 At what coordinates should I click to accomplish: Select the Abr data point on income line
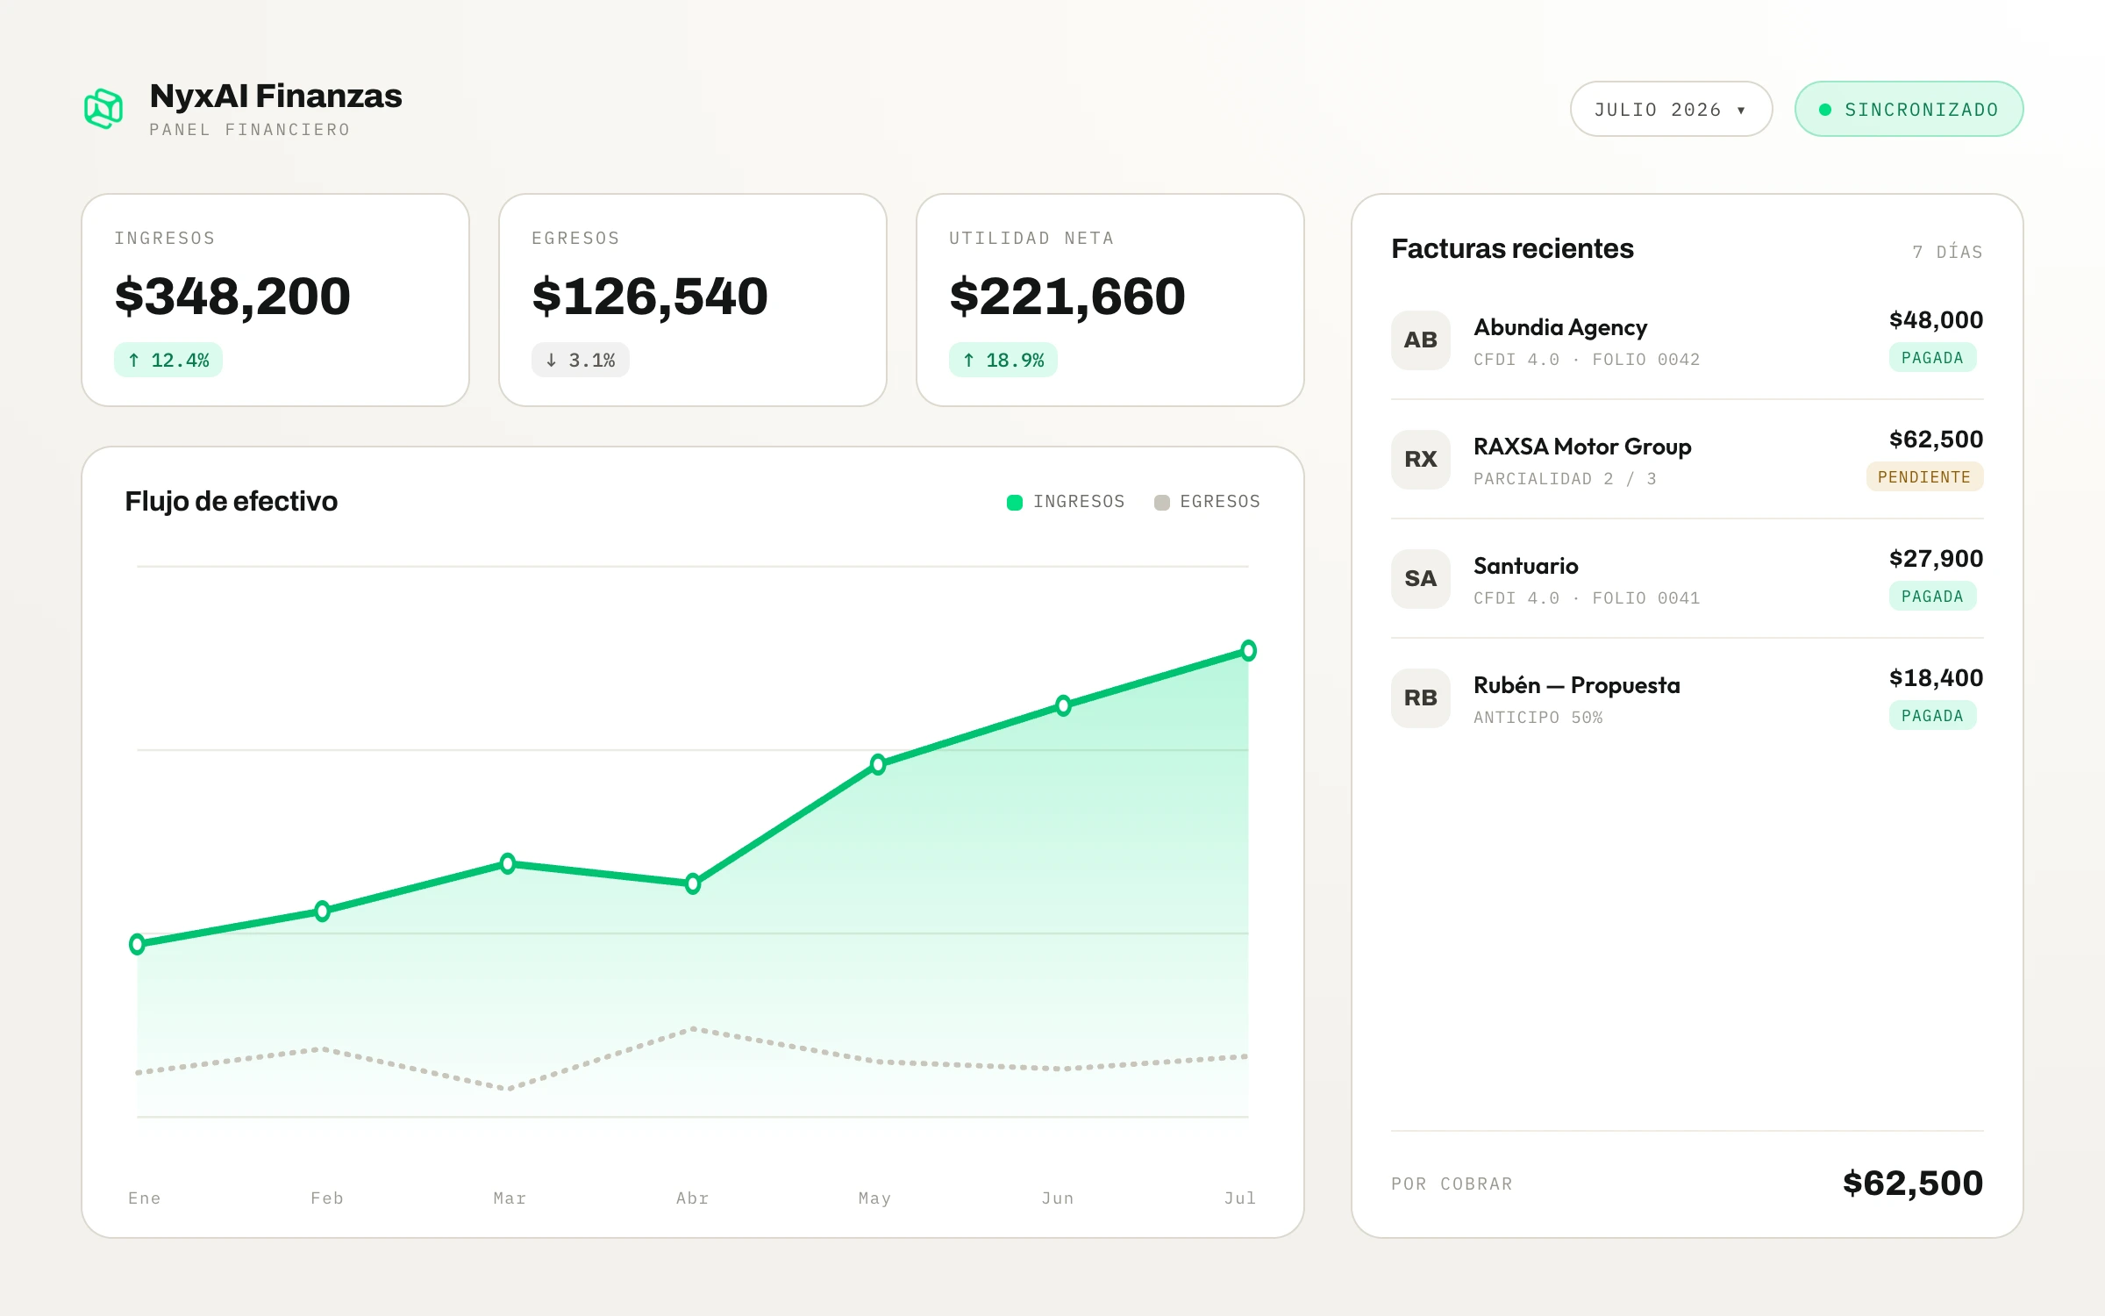(693, 883)
